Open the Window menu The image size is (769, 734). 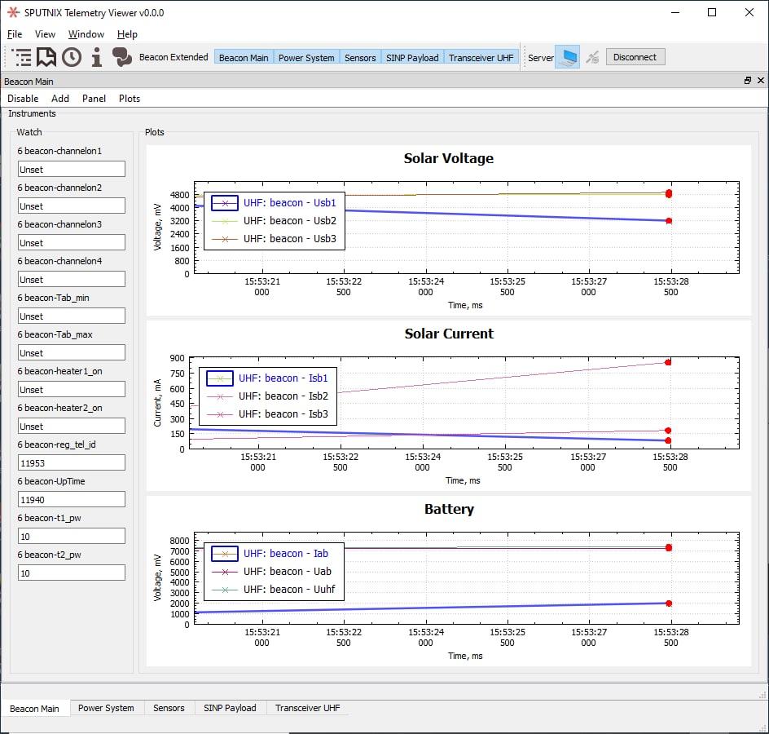pyautogui.click(x=86, y=34)
